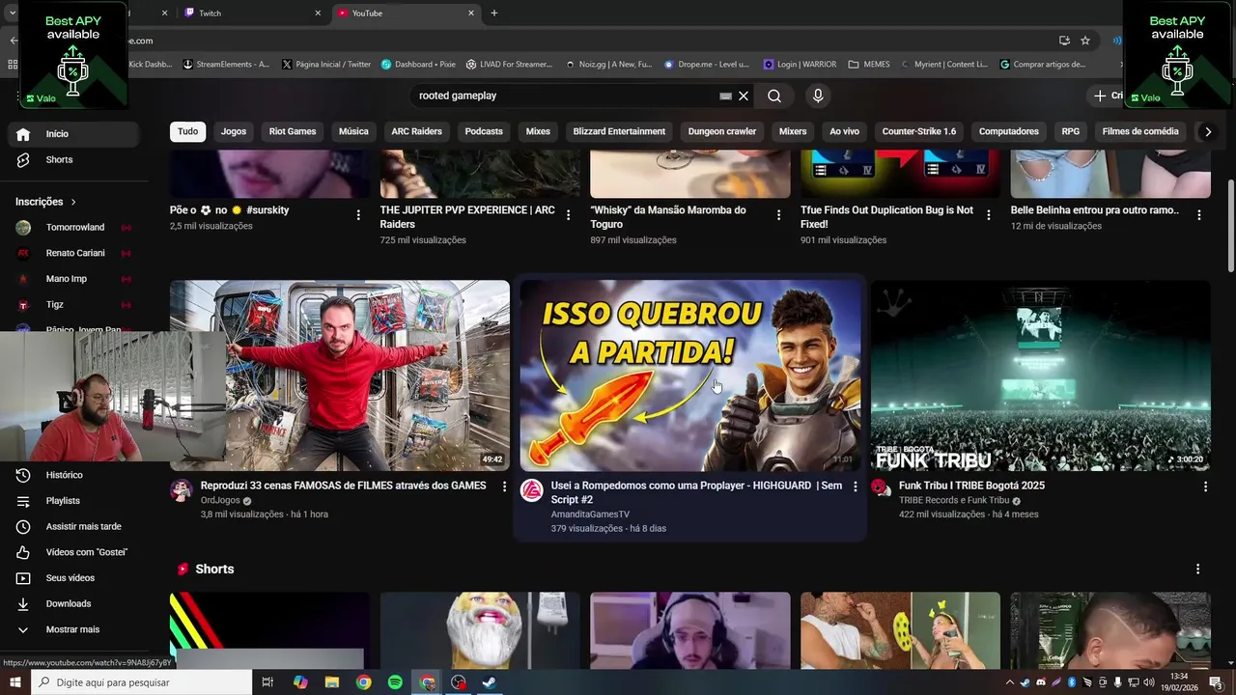The image size is (1236, 695).
Task: Select the Riot Games filter chip
Action: (293, 131)
